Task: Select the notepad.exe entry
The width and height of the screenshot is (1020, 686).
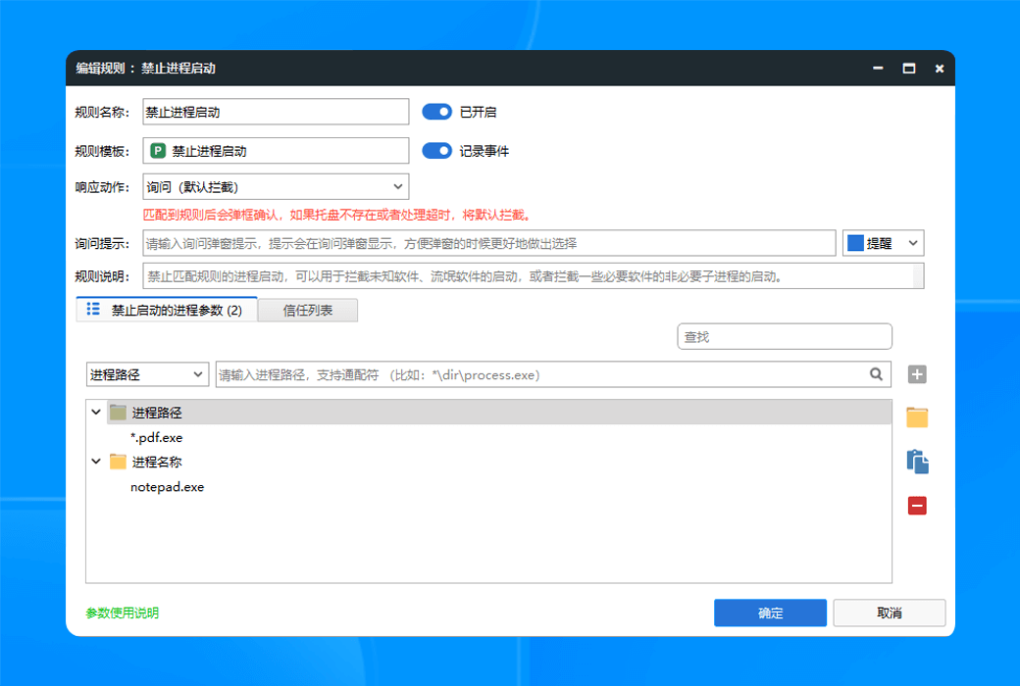Action: click(167, 486)
